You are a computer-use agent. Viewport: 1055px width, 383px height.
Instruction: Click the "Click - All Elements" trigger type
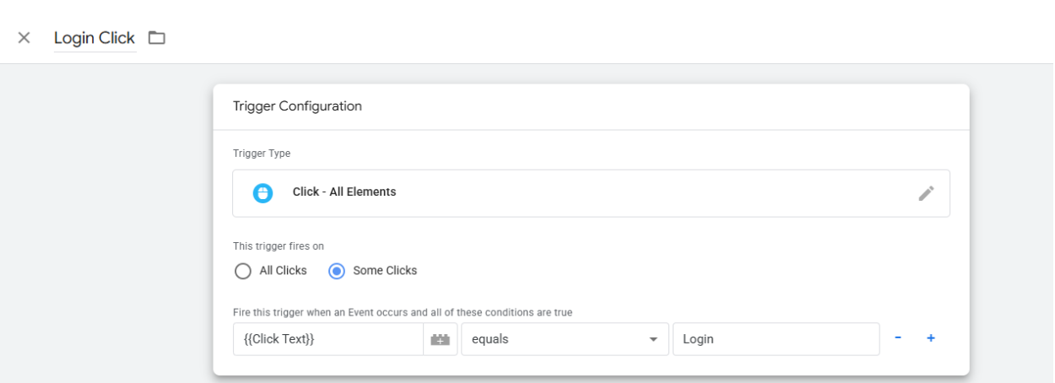coord(344,192)
